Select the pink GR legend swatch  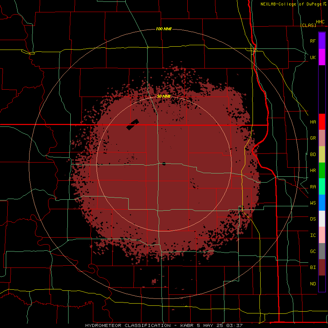coord(322,138)
